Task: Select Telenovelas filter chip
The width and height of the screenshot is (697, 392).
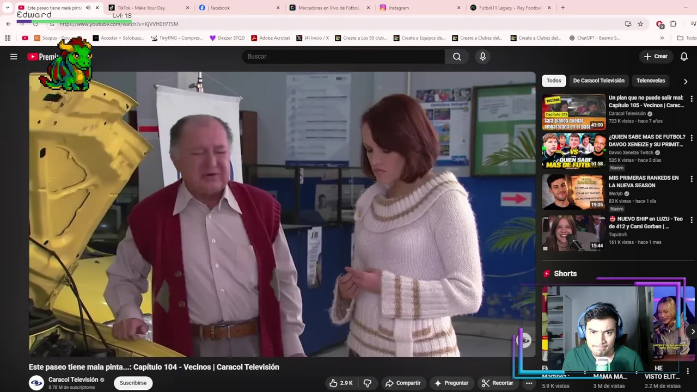Action: [x=651, y=81]
